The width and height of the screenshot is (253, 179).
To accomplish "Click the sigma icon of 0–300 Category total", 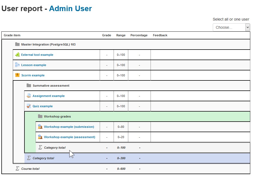I will pos(29,158).
